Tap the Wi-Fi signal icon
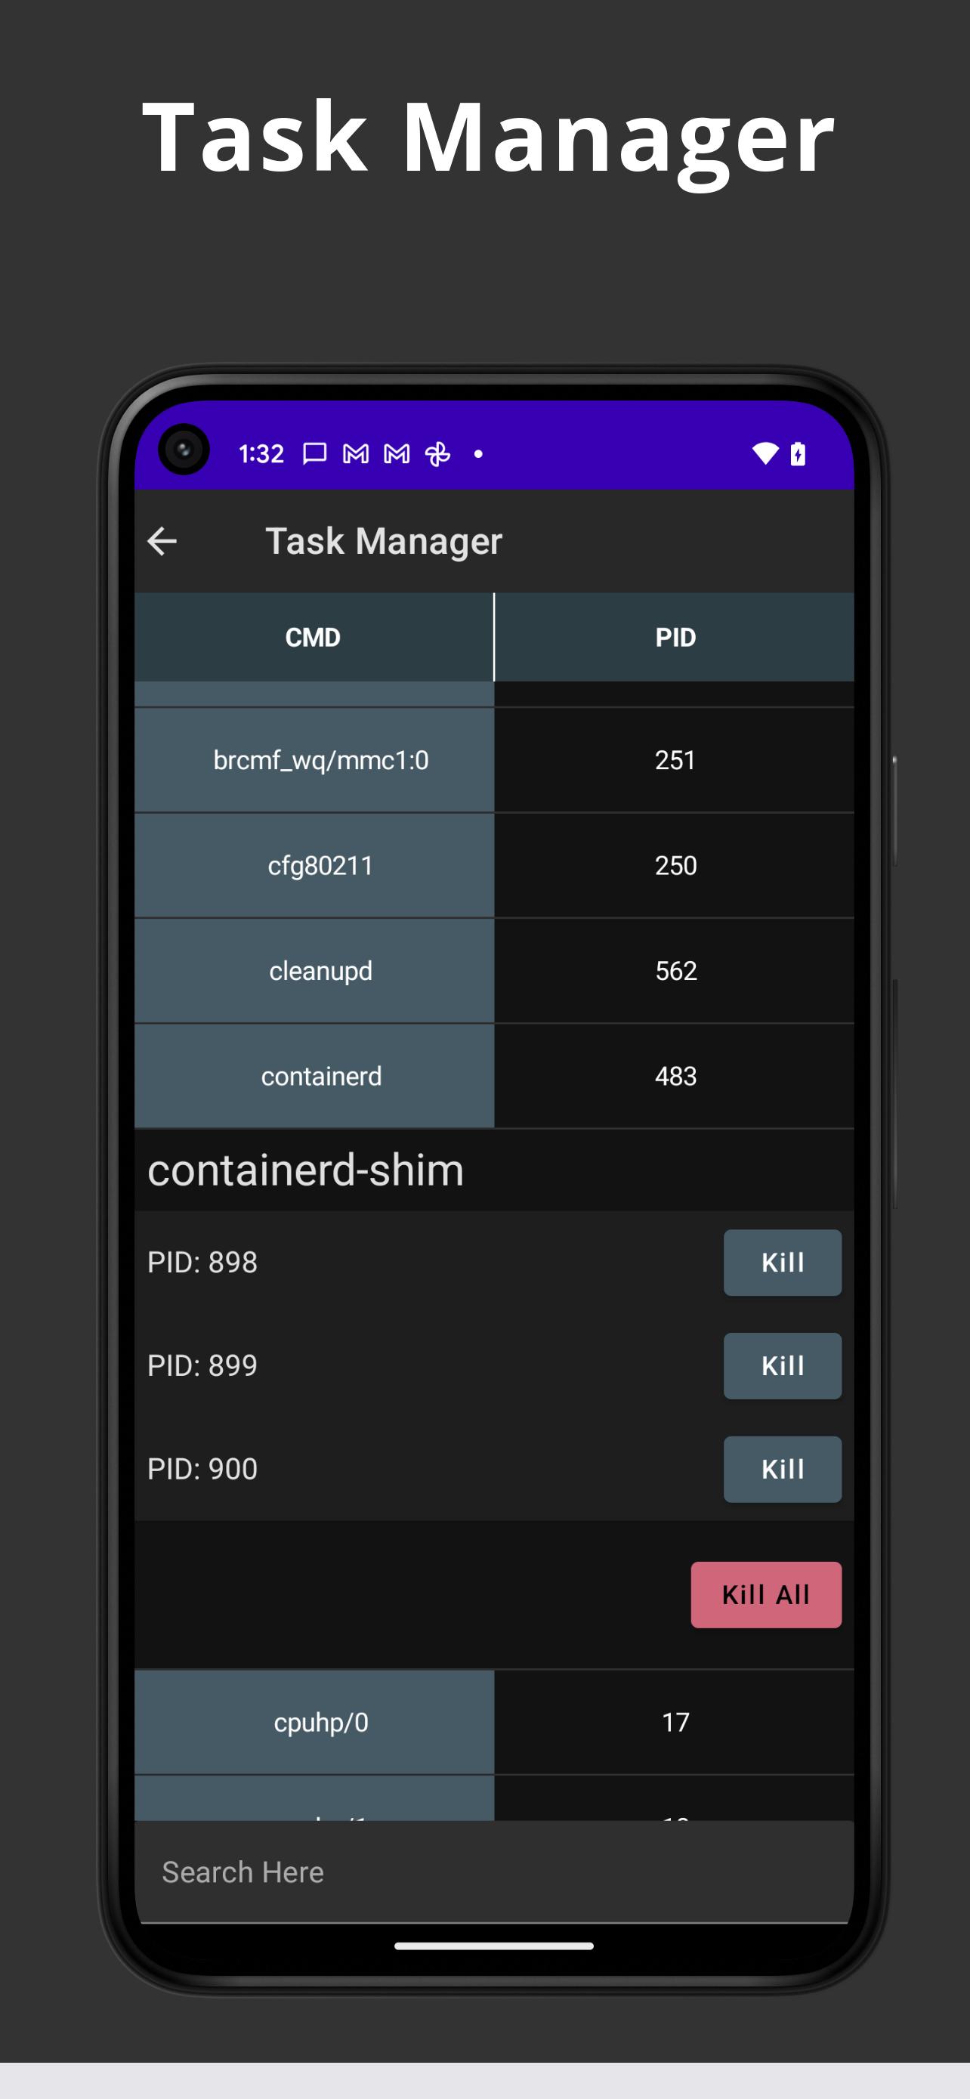This screenshot has width=970, height=2099. pos(765,454)
